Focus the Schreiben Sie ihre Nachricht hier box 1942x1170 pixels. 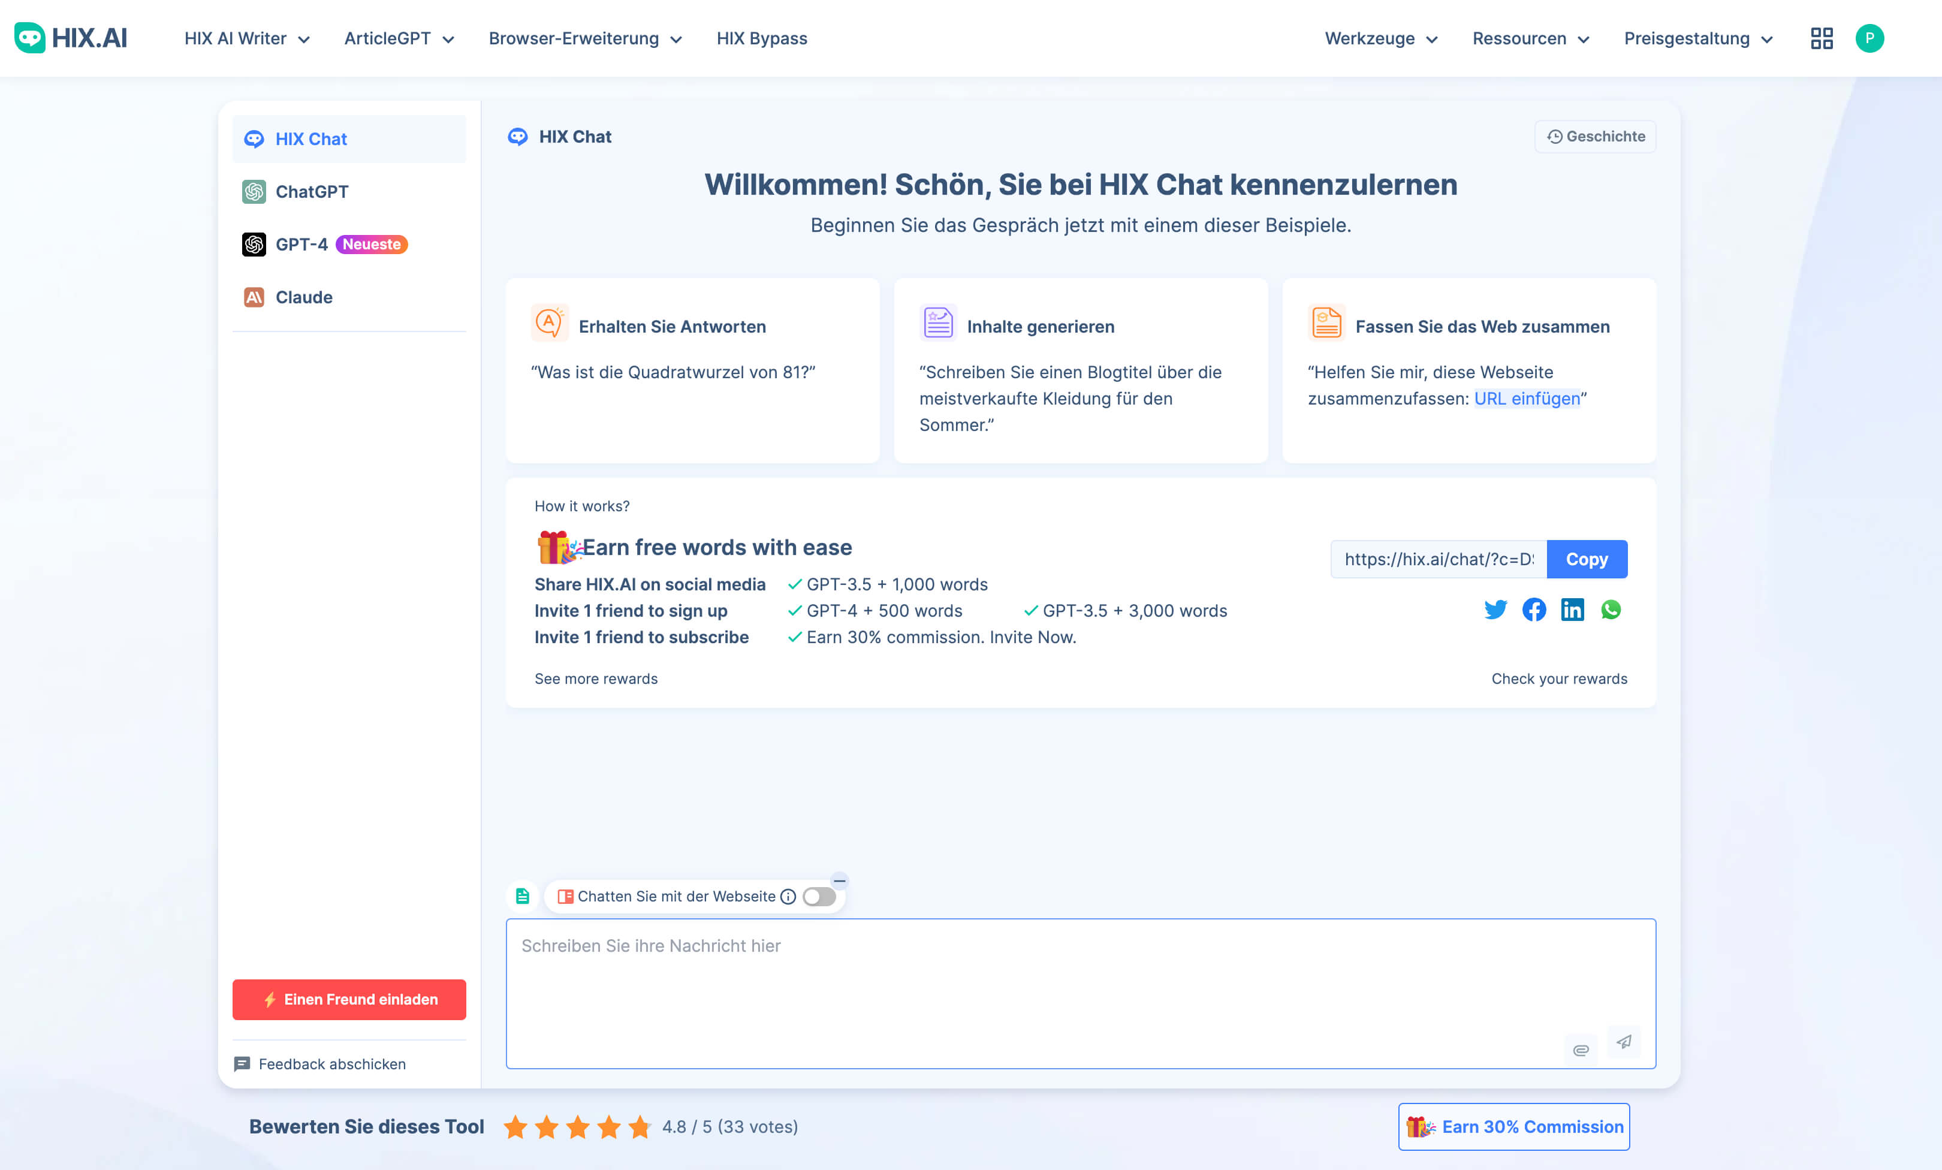point(1081,993)
